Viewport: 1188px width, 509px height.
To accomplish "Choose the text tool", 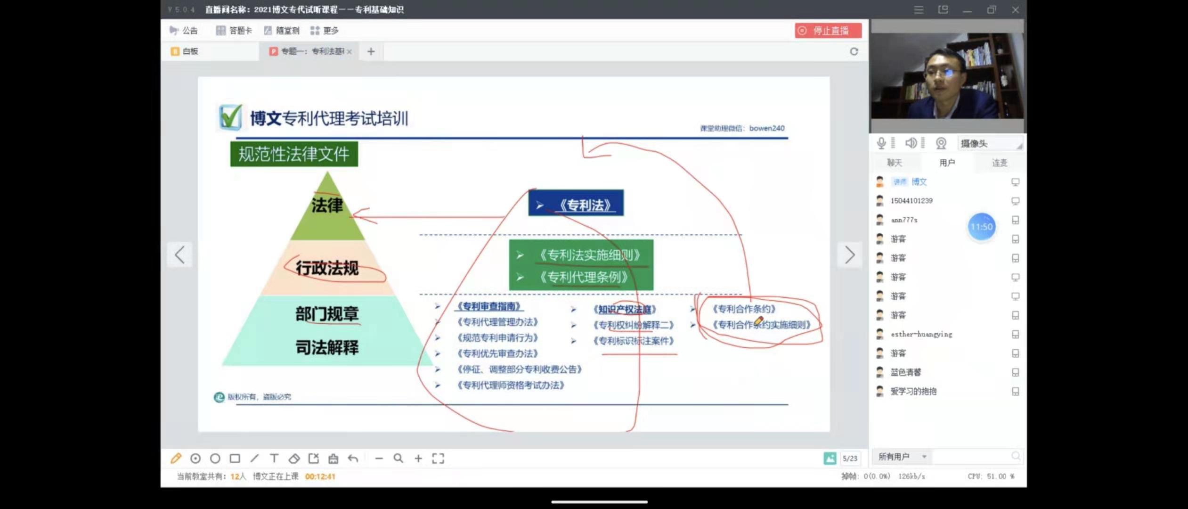I will [274, 458].
